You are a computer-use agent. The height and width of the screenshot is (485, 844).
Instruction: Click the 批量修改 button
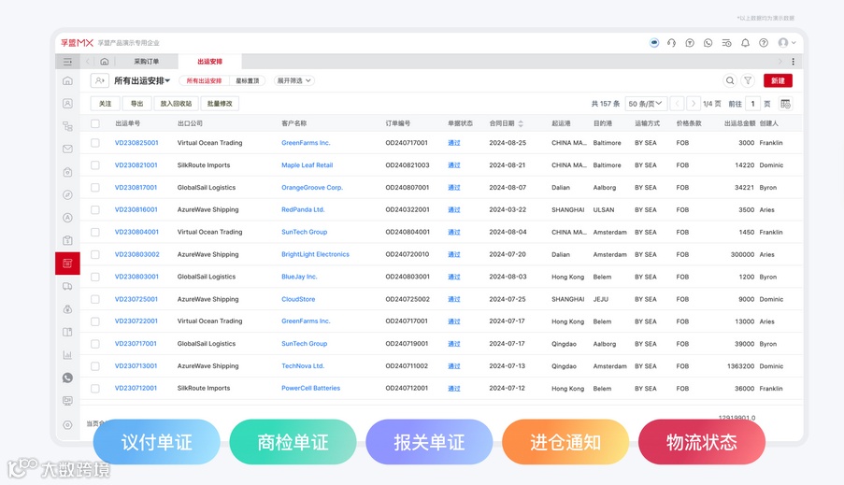220,104
